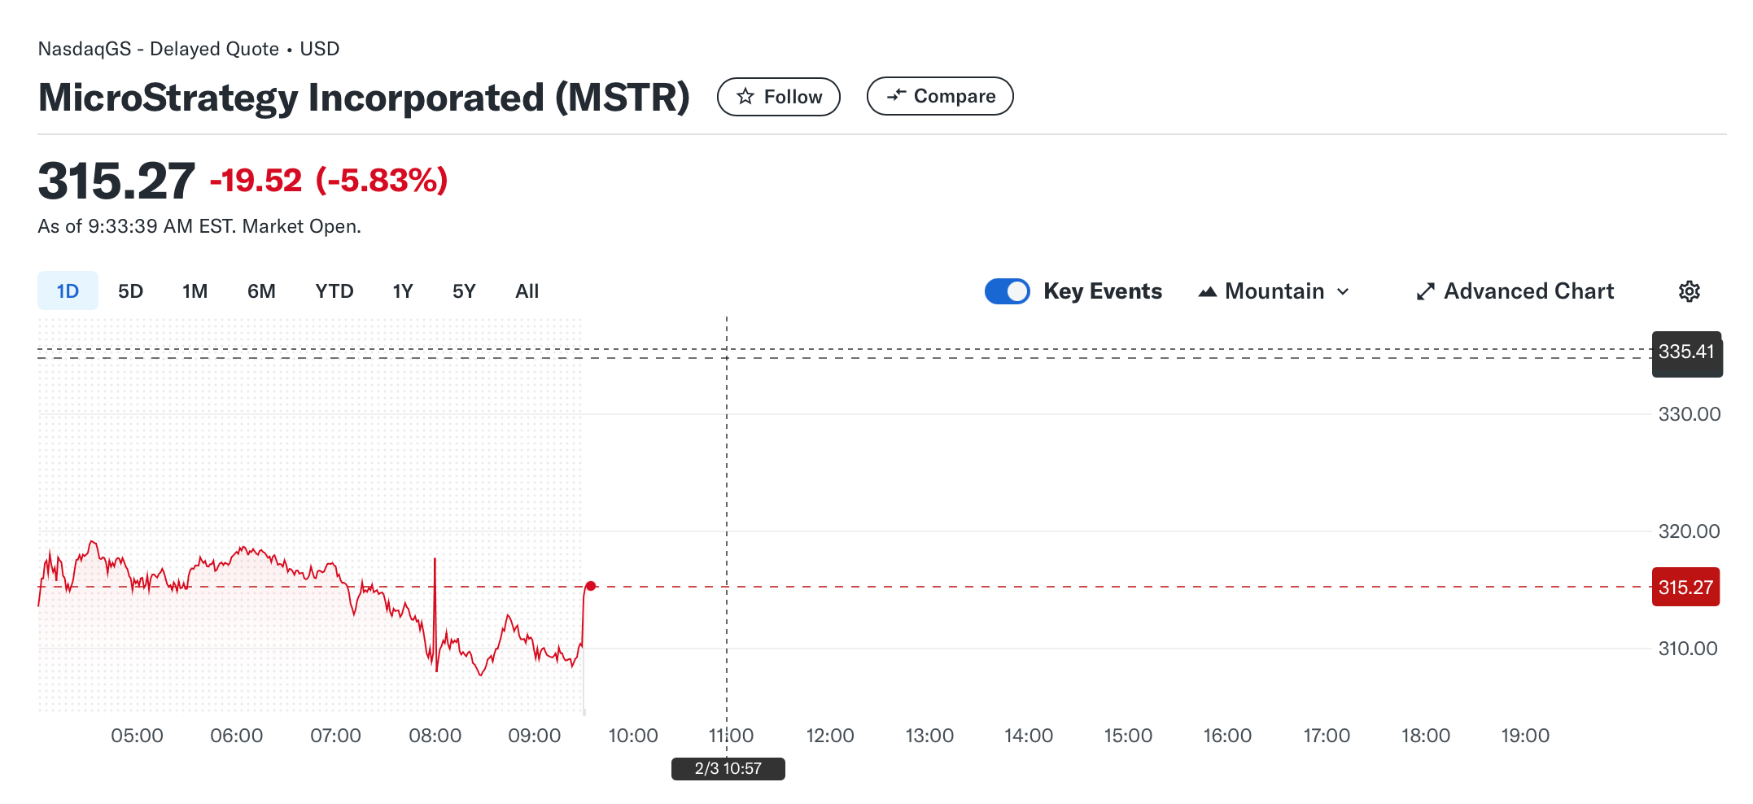The image size is (1753, 804).
Task: Select the YTD chart period
Action: pos(334,291)
